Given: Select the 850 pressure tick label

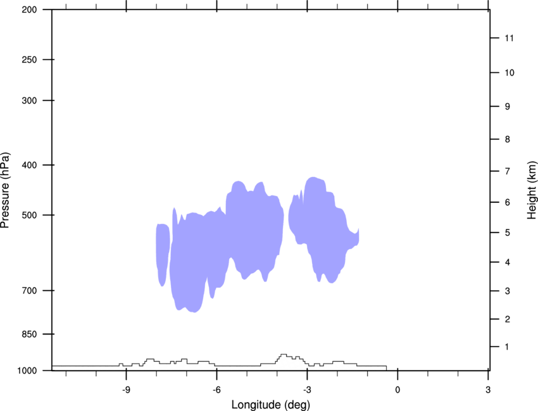Looking at the screenshot, I should click(x=29, y=334).
